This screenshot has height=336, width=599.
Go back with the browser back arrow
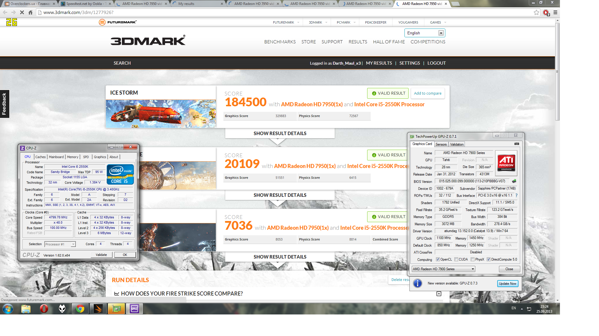(x=5, y=12)
